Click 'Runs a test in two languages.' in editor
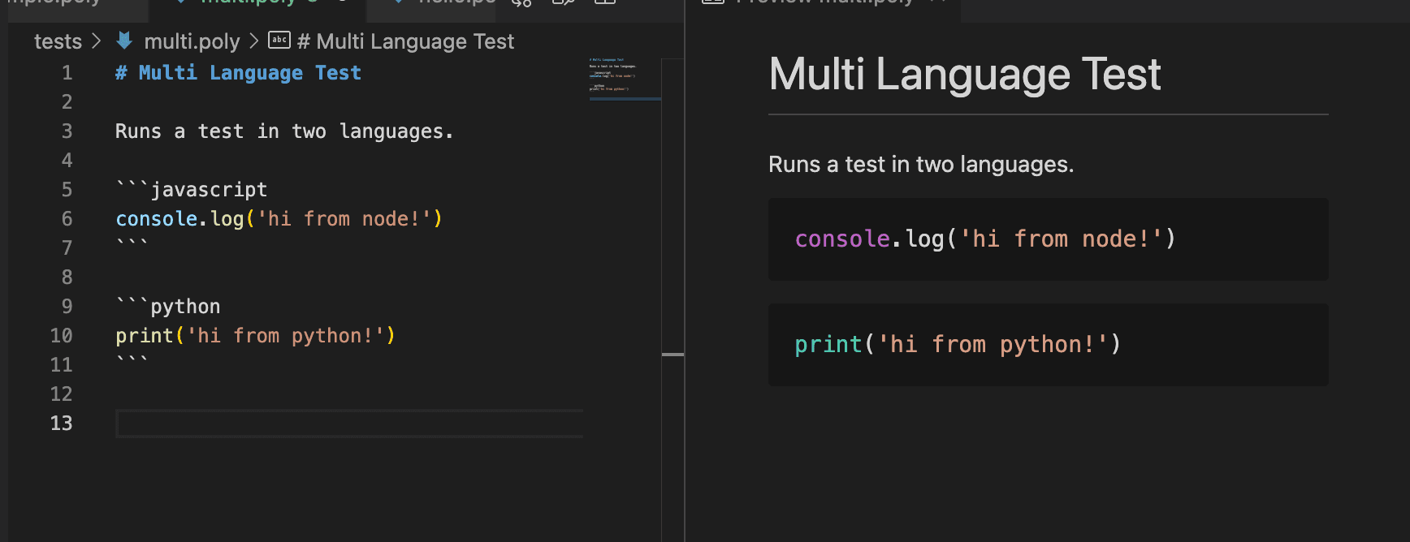Image resolution: width=1410 pixels, height=542 pixels. tap(284, 131)
